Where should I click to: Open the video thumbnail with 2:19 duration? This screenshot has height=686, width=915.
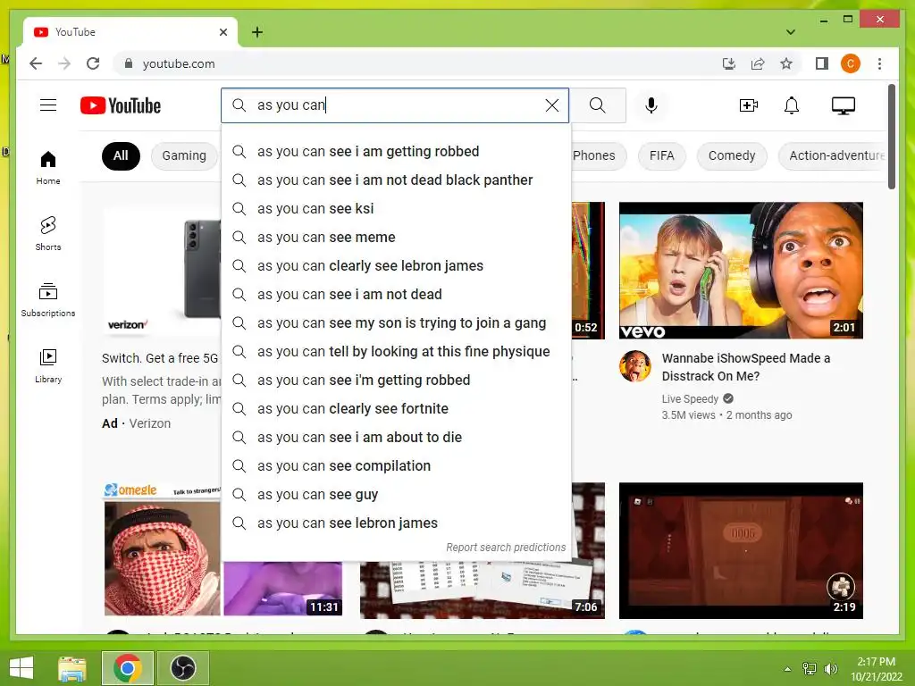click(x=741, y=550)
